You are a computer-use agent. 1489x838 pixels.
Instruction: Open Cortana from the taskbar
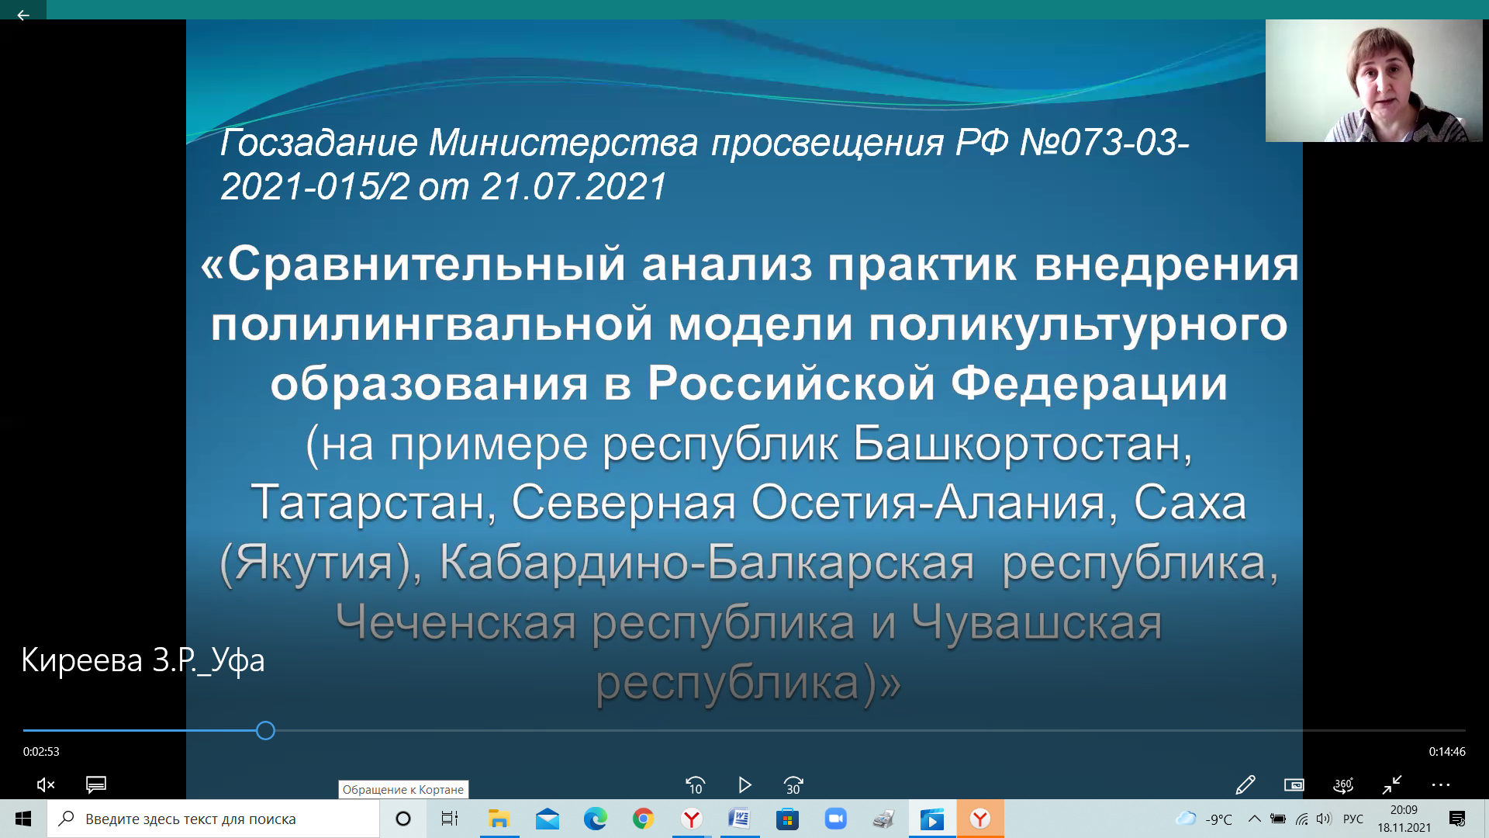coord(403,819)
